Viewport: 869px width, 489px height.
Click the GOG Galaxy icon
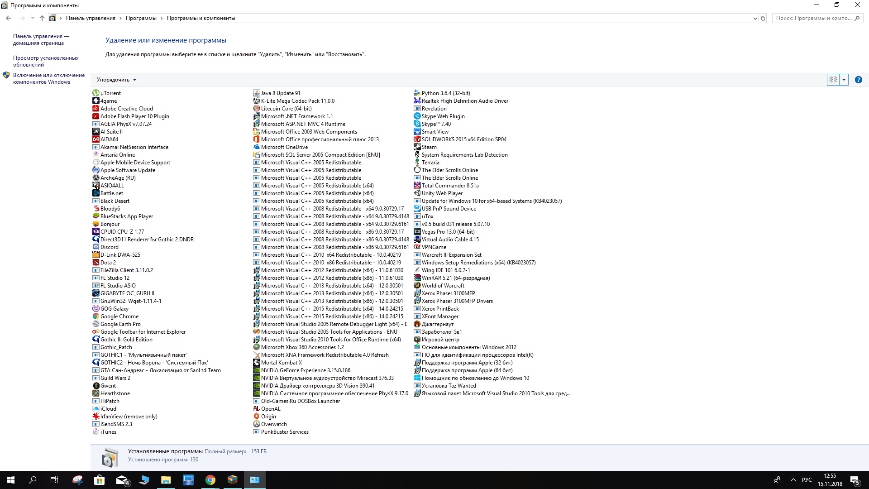tap(96, 309)
